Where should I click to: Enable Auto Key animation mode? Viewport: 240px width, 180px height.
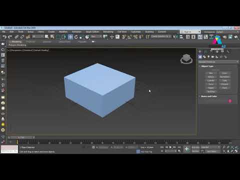195,147
